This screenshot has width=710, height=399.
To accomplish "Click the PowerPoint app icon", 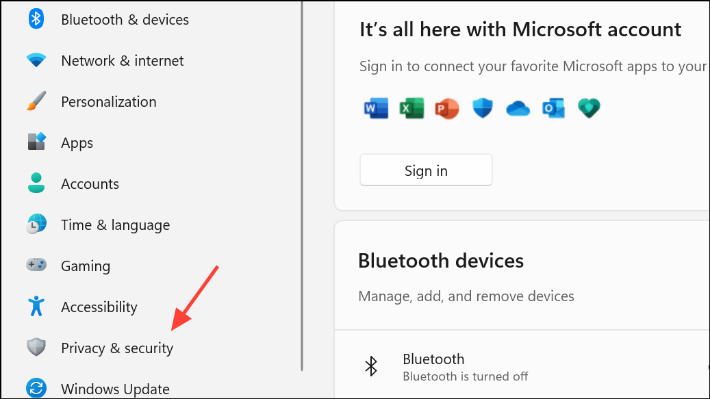I will (x=447, y=107).
